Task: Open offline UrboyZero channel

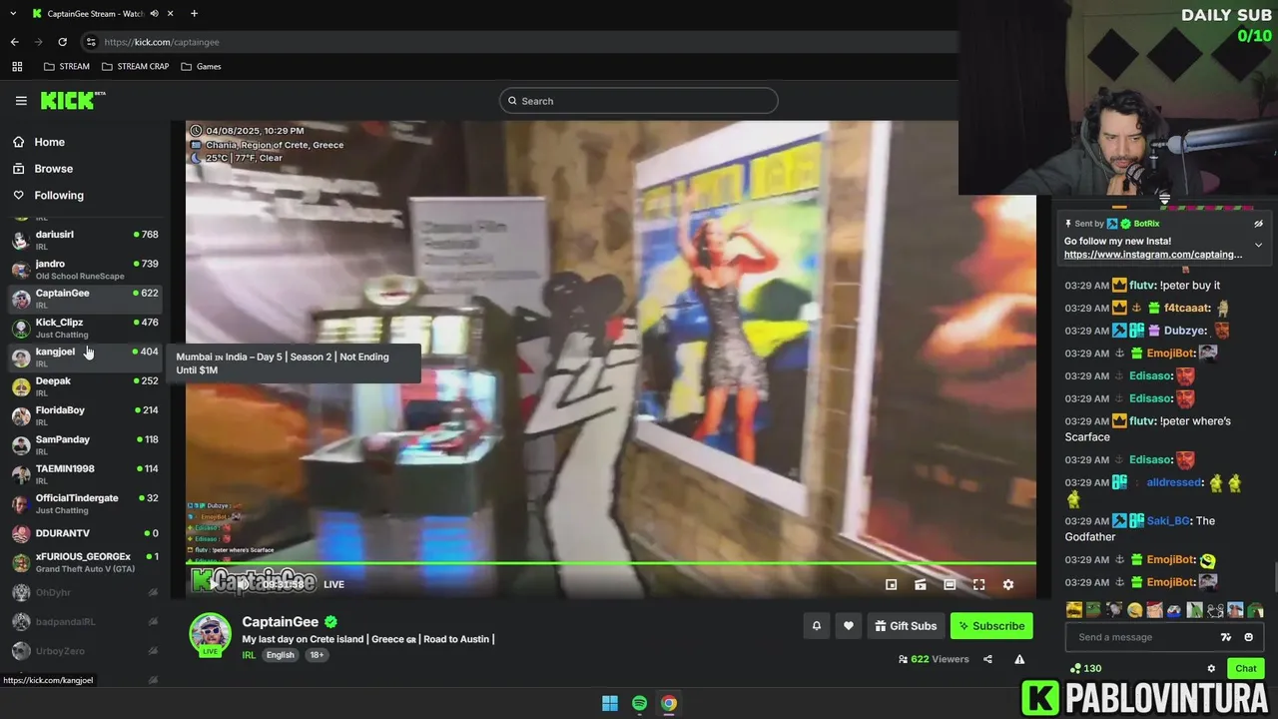Action: [x=85, y=651]
